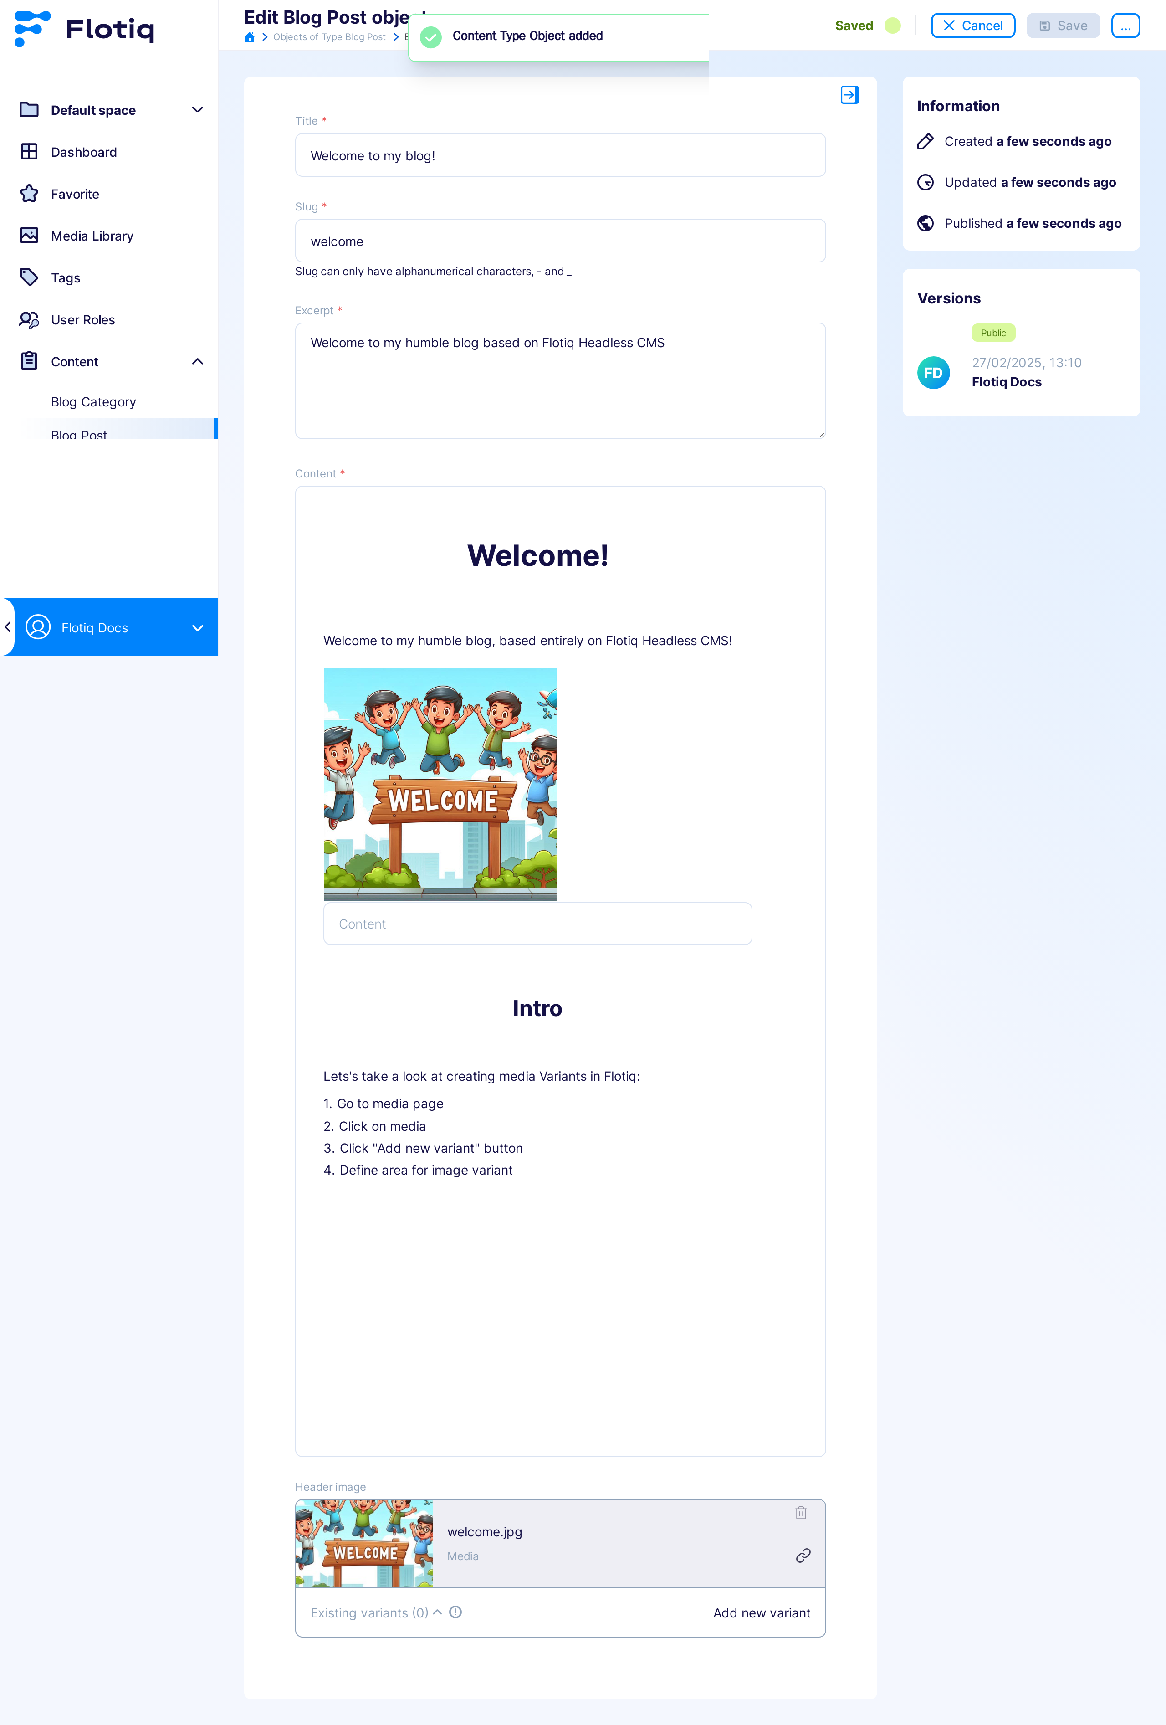Click the User Roles icon
The image size is (1166, 1725).
29,319
